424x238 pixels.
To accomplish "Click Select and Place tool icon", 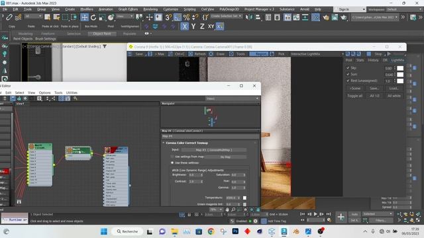I will point(111,18).
